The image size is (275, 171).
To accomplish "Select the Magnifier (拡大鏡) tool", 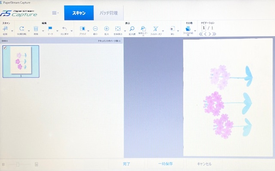I will (132, 29).
